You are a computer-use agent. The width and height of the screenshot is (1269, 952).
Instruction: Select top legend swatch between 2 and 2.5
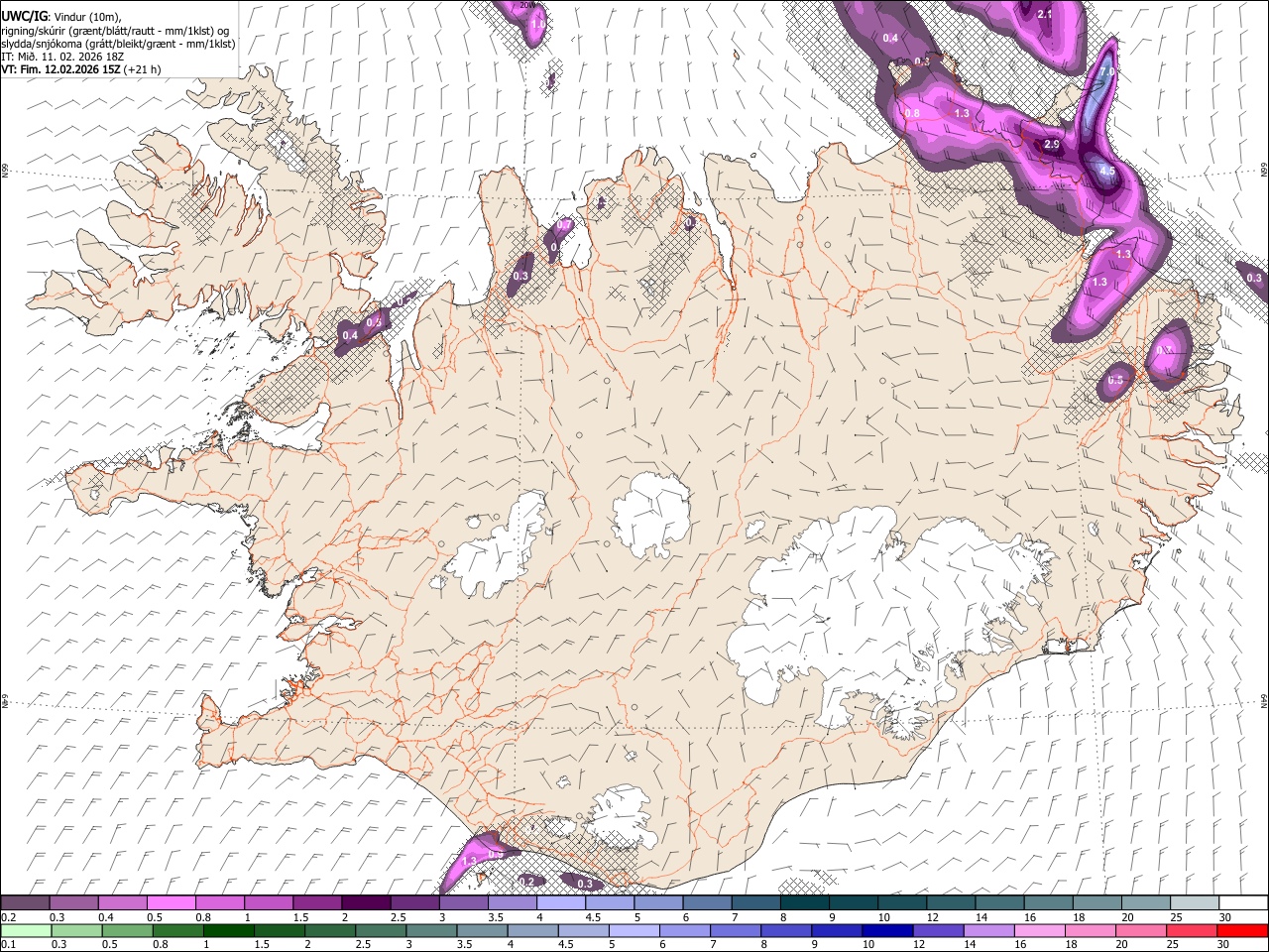366,902
